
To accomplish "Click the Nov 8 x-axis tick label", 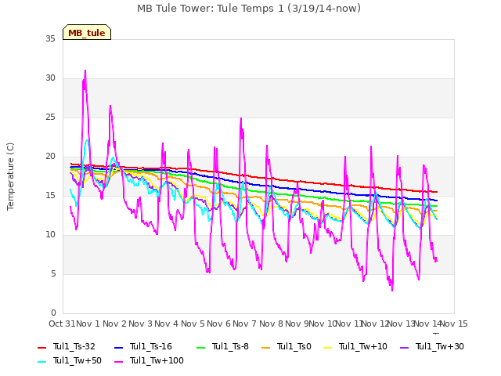I will pyautogui.click(x=272, y=324).
